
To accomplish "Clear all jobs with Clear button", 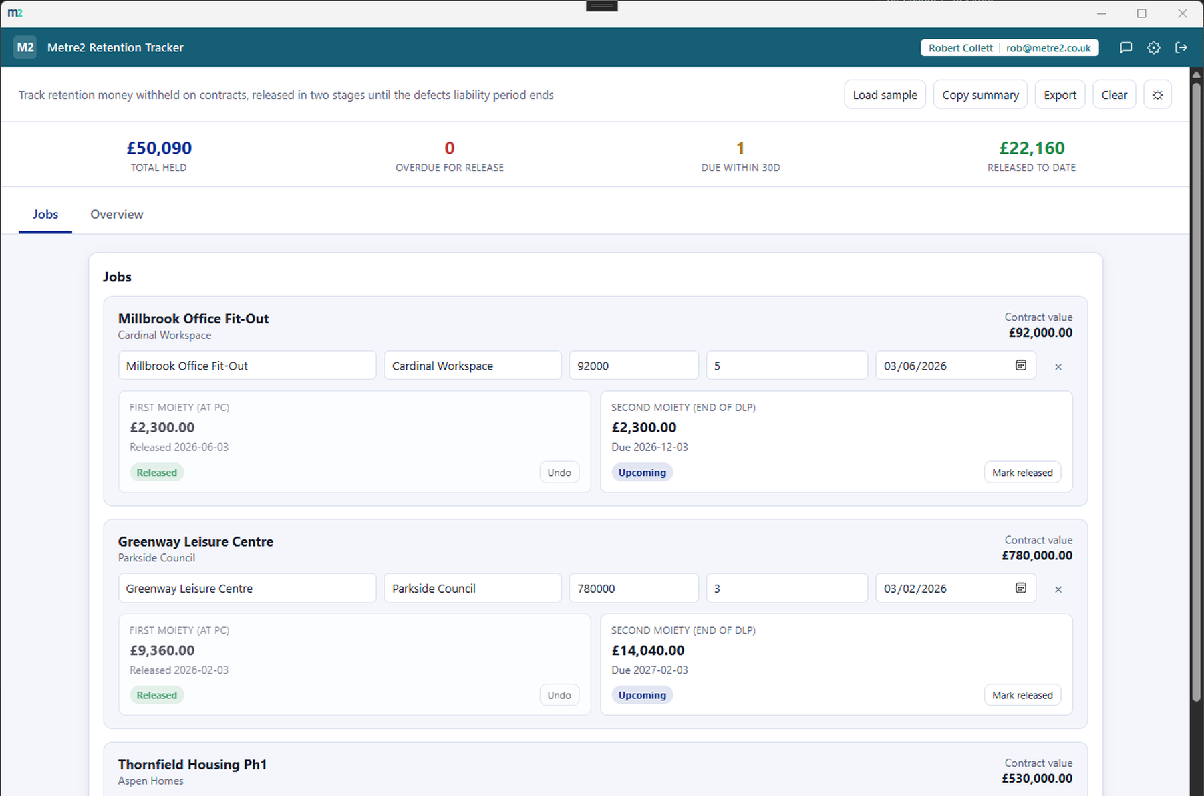I will click(1114, 95).
